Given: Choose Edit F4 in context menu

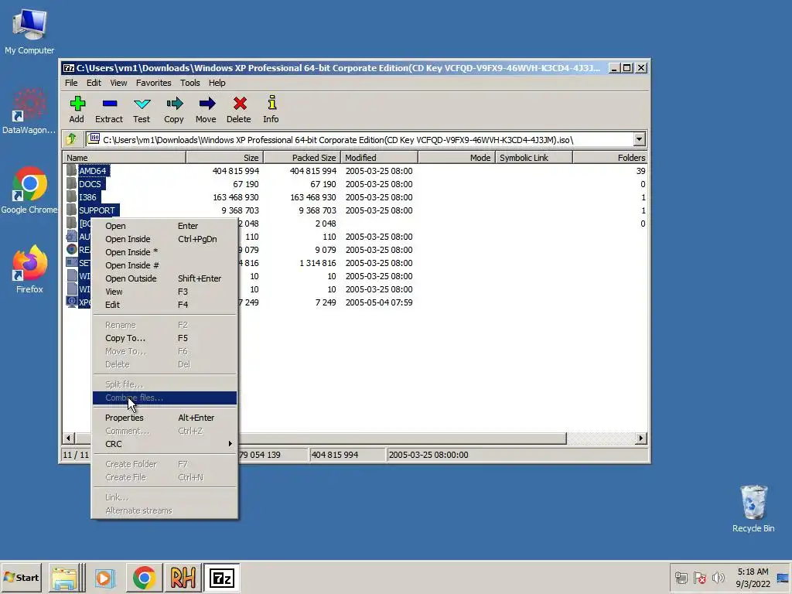Looking at the screenshot, I should (x=165, y=305).
